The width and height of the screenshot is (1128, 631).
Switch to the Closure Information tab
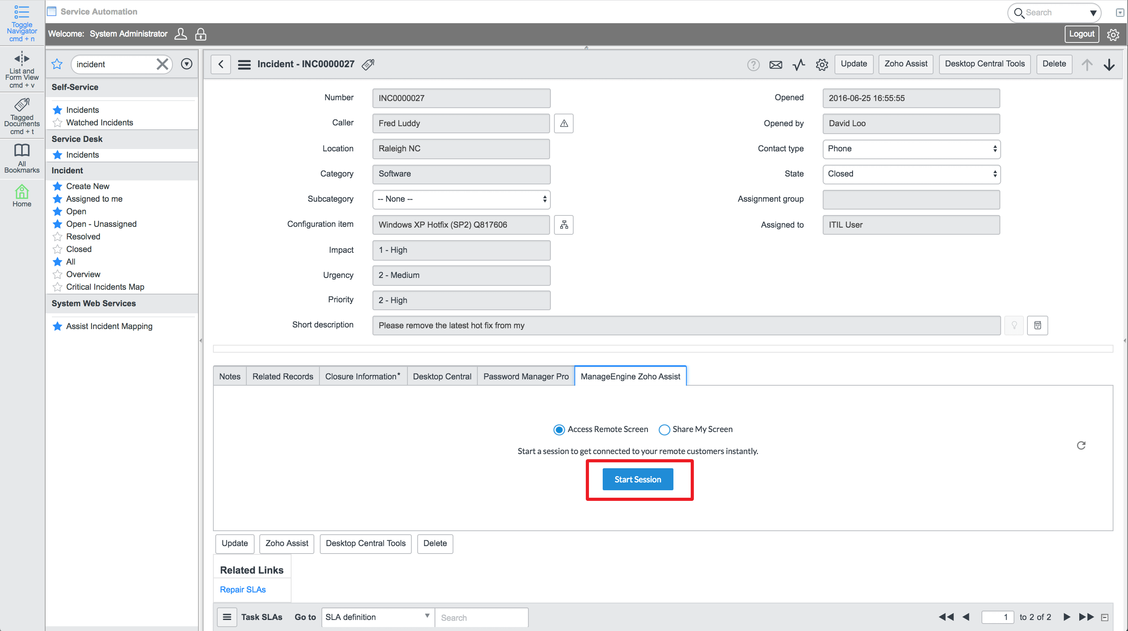[x=362, y=376]
